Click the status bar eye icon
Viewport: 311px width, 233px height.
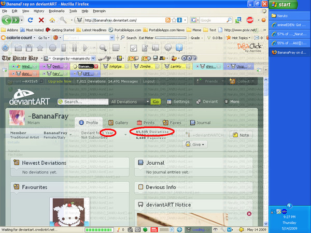[x=215, y=229]
